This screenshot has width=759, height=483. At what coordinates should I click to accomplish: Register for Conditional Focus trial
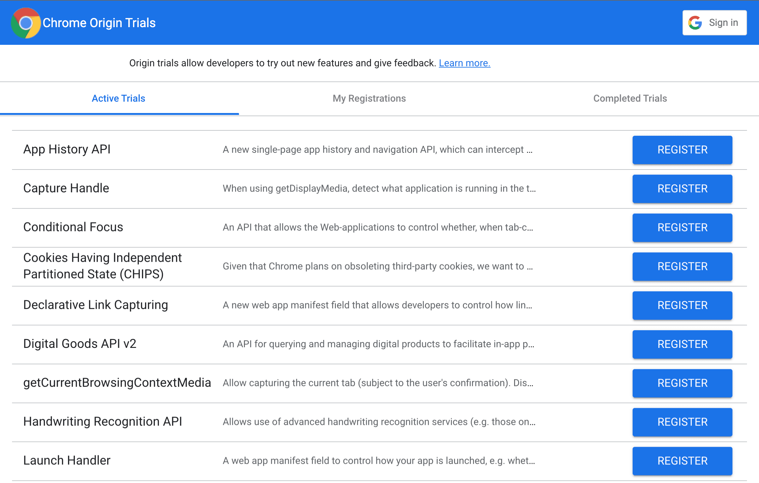tap(682, 227)
